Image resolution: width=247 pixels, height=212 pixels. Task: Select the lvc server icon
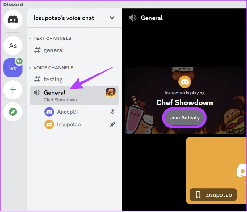[x=13, y=68]
